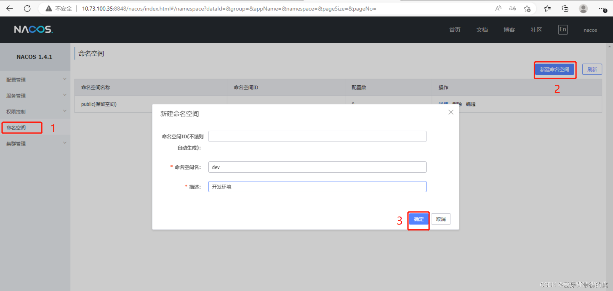Click the favorites star in the address bar
The height and width of the screenshot is (291, 613).
pos(527,9)
